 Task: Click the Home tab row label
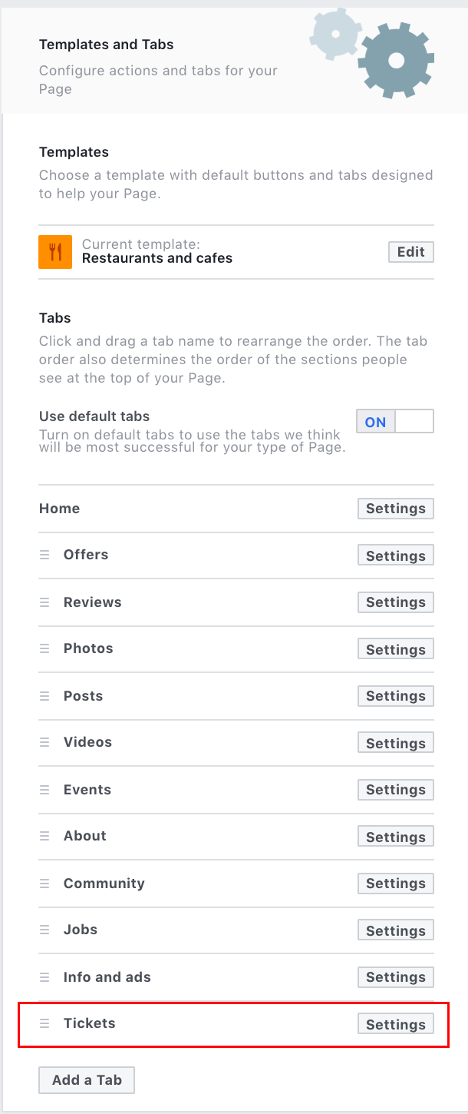coord(60,509)
